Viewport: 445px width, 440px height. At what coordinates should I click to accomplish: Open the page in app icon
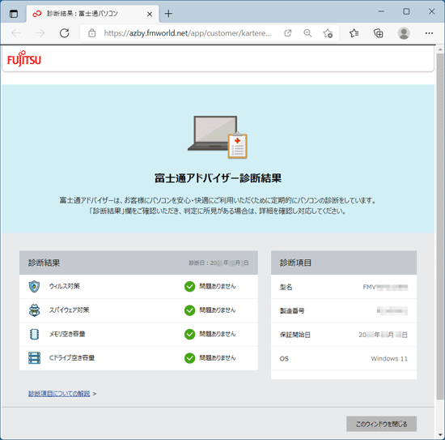tap(287, 33)
